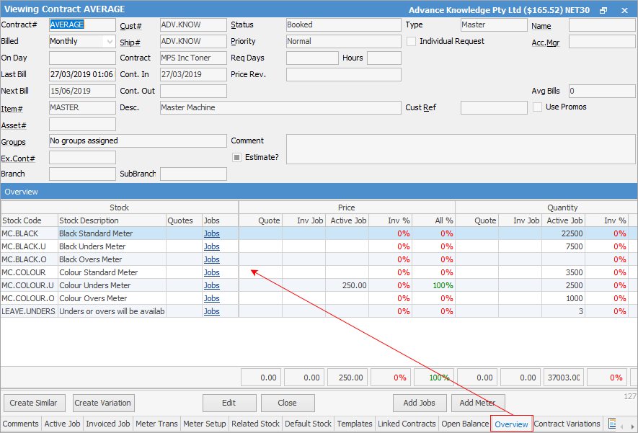Select the MC.COLOUR.U stock row
Screen dimensions: 638x433
29,285
